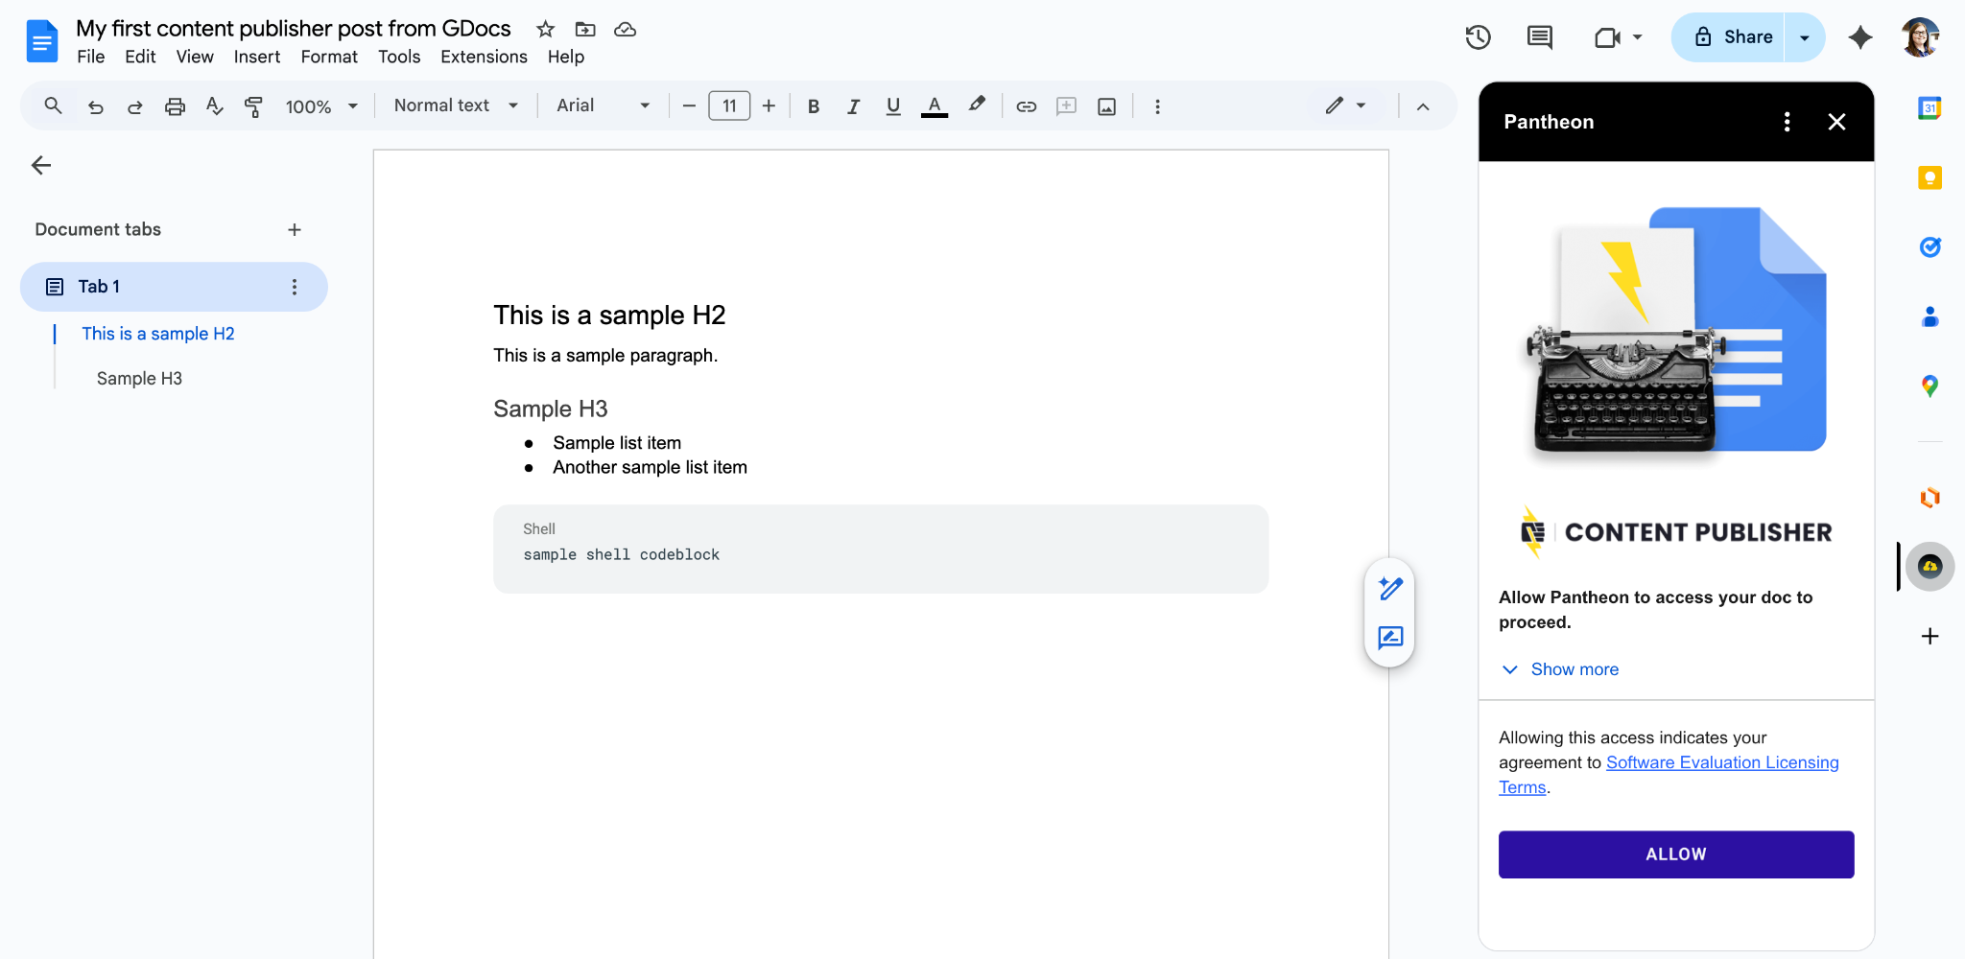Screen dimensions: 1965x959
Task: Expand Show more in Pantheon panel
Action: coord(1574,669)
